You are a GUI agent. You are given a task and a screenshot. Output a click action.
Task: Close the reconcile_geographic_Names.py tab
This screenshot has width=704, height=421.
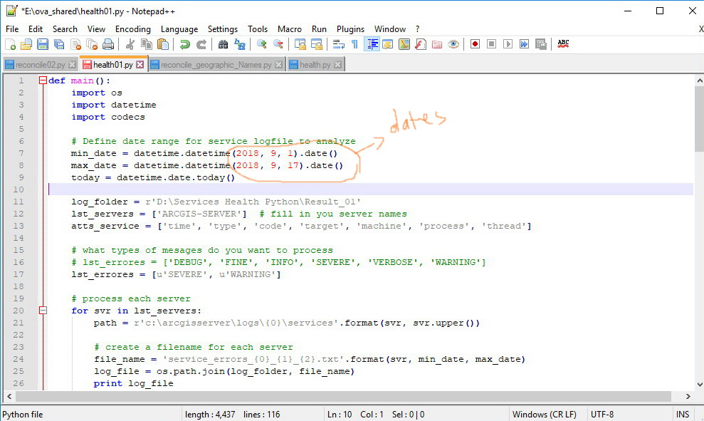[x=279, y=65]
